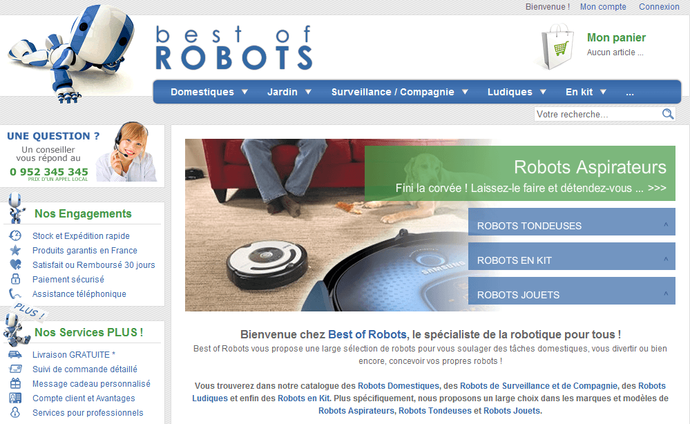Viewport: 690px width, 424px height.
Task: Expand the ROBOTS TONDEUSES caret
Action: [666, 224]
